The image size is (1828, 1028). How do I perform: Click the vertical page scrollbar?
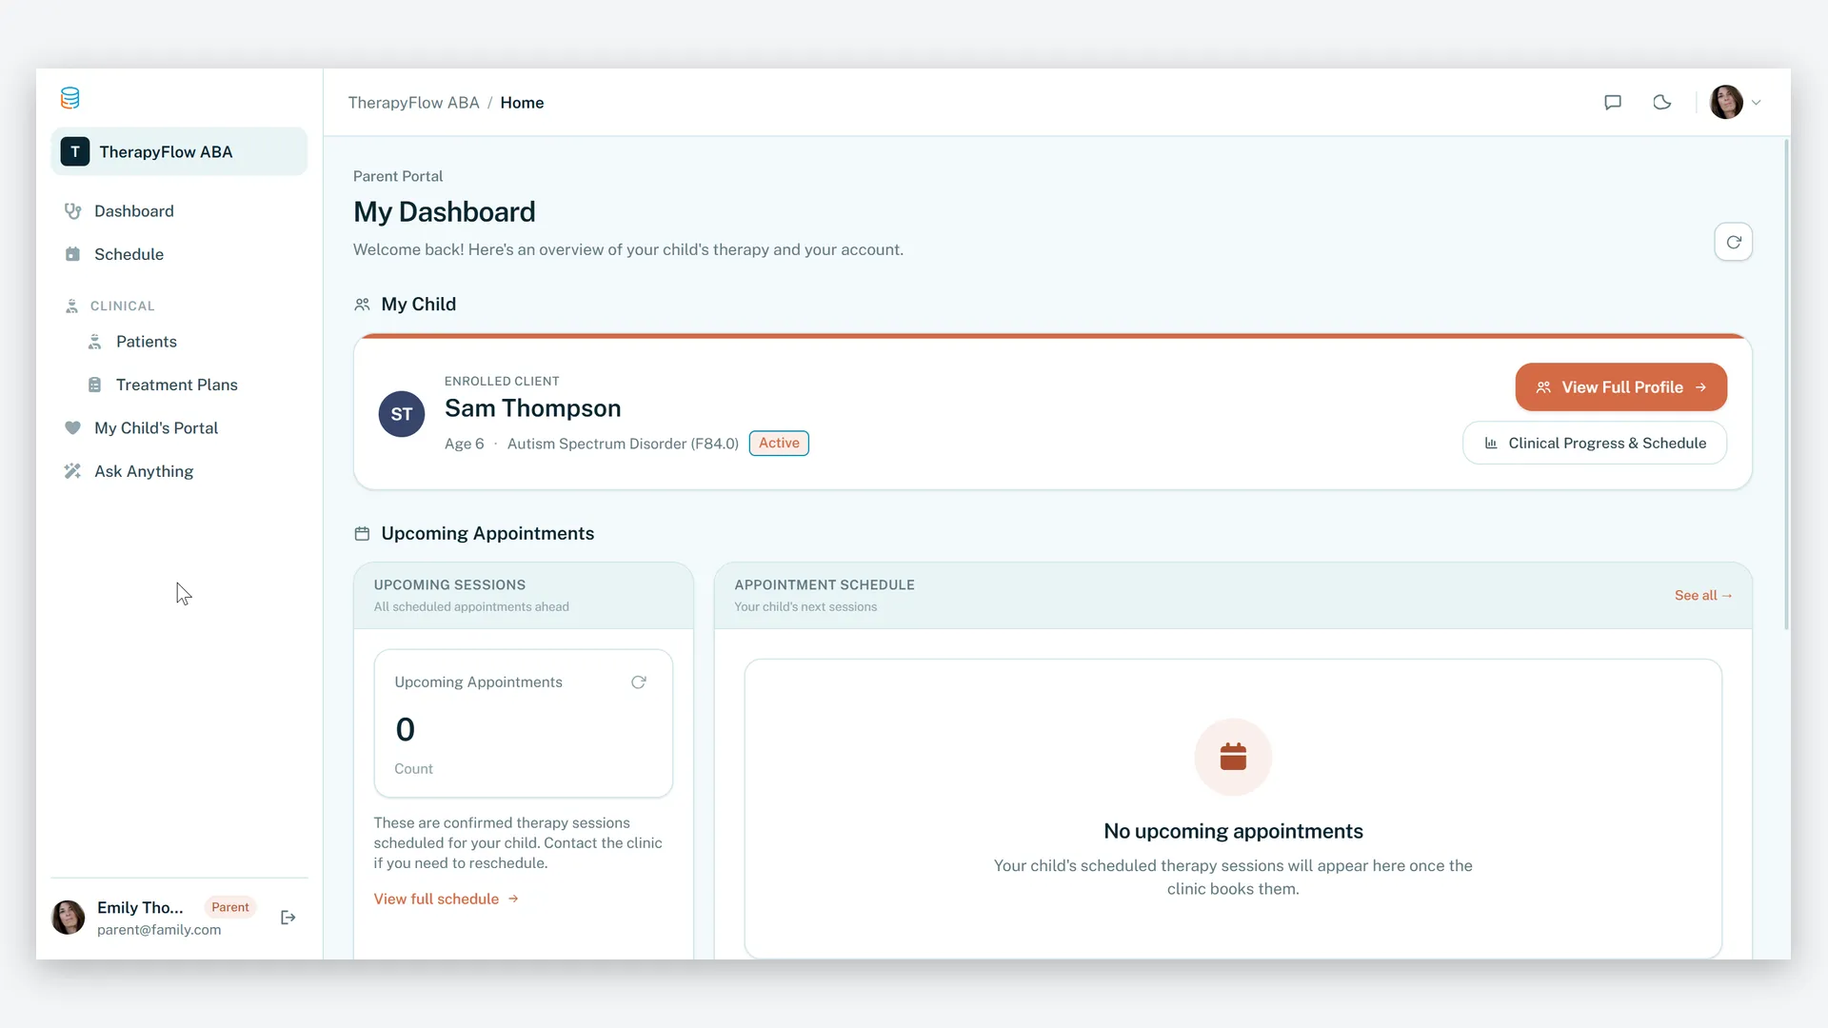tap(1786, 384)
